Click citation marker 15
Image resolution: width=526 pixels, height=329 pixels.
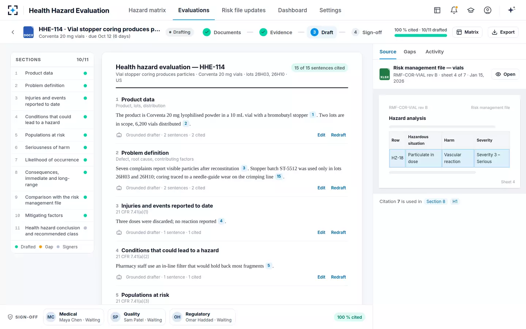coord(279,177)
